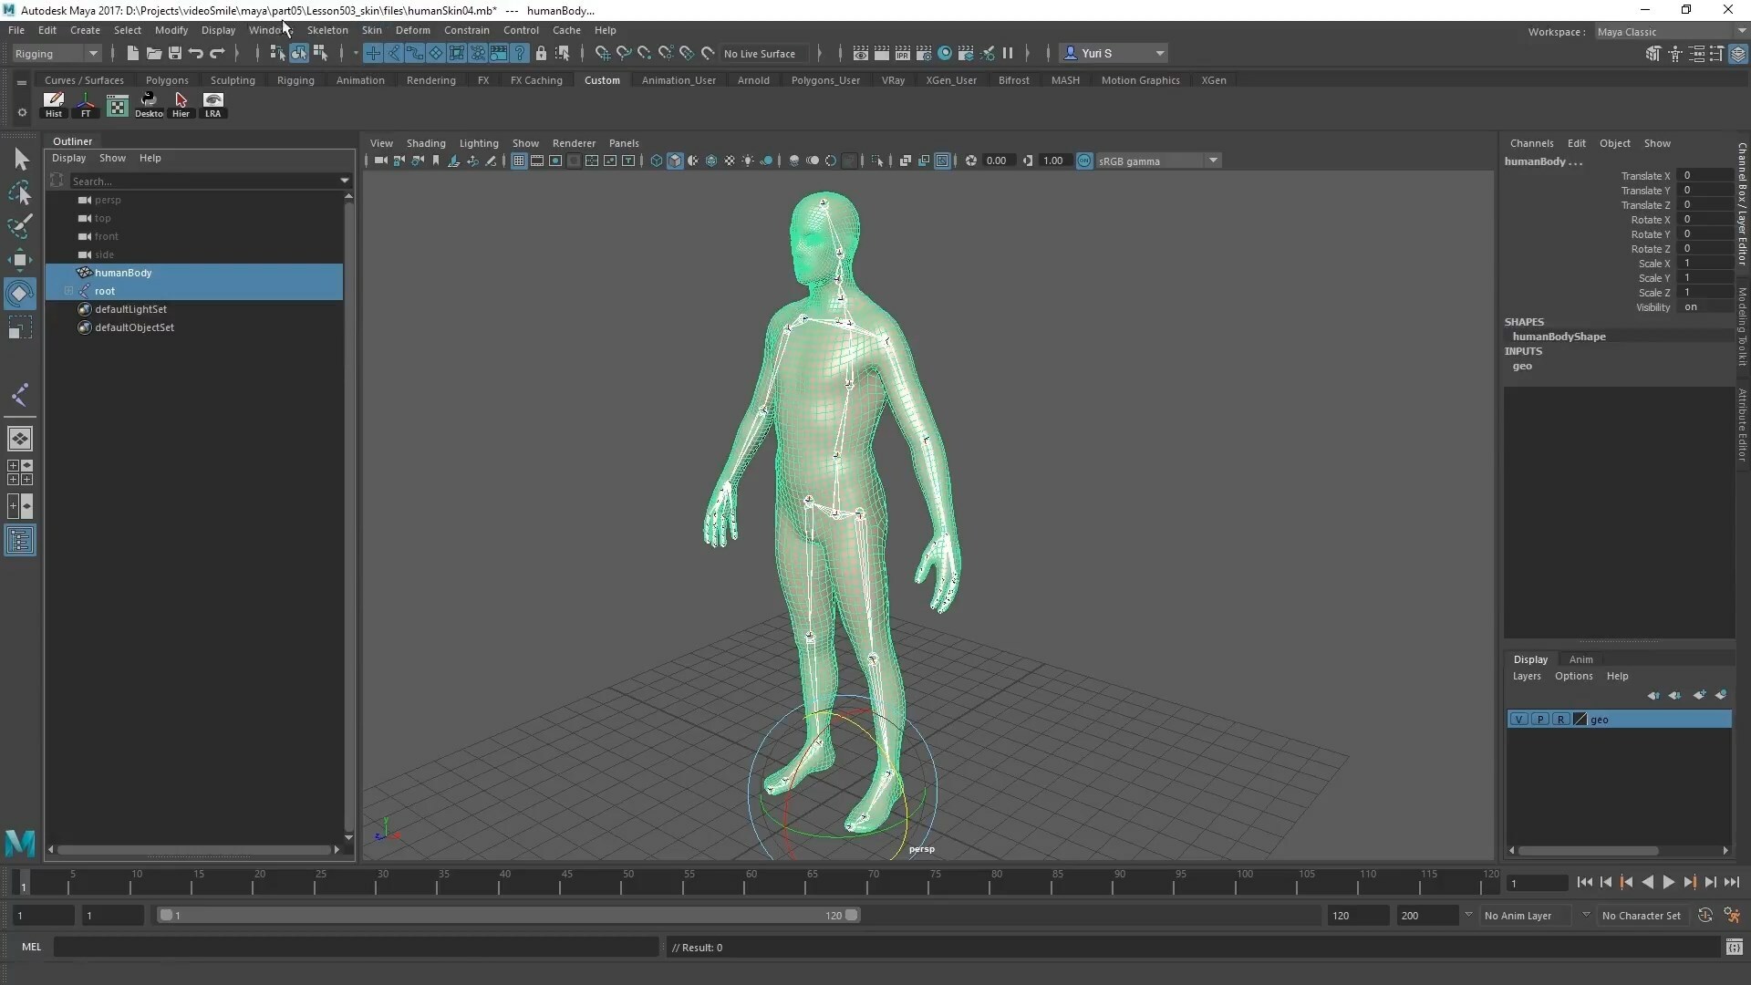Open a scene file icon
This screenshot has height=985, width=1751.
[x=154, y=53]
